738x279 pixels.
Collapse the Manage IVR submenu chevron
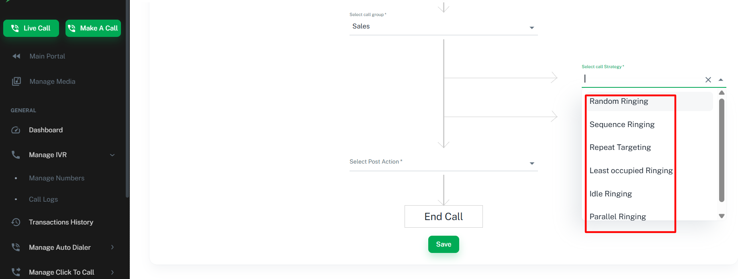point(112,155)
